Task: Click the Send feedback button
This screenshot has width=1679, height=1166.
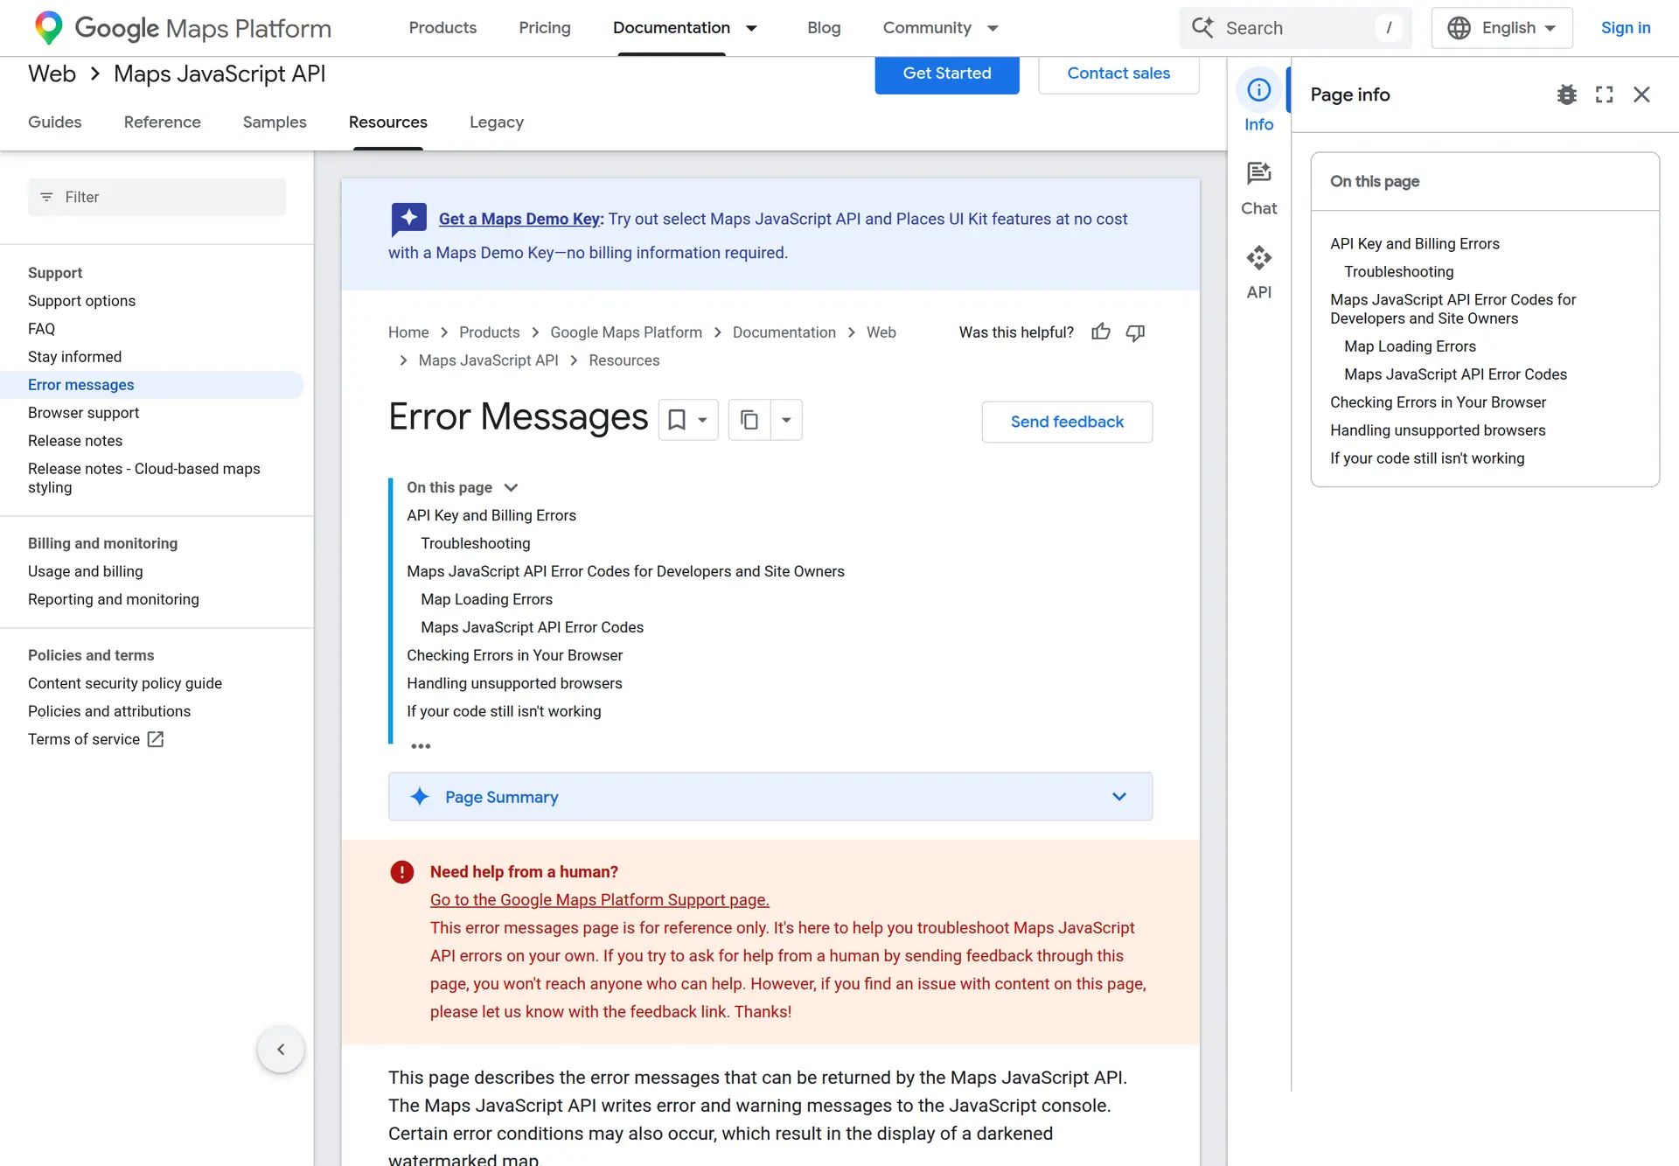Action: point(1067,422)
